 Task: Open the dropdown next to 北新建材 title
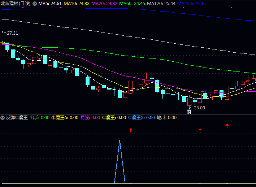pos(34,3)
